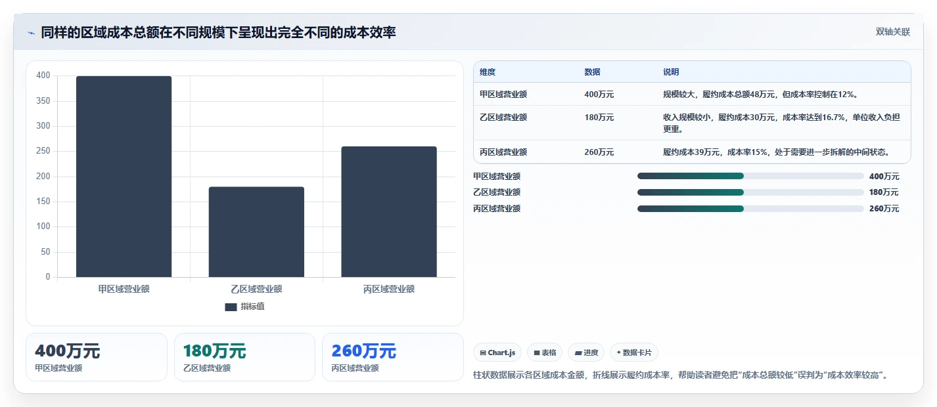Click the 乙区域营业额 bar in the chart
937x407 pixels.
click(x=256, y=232)
